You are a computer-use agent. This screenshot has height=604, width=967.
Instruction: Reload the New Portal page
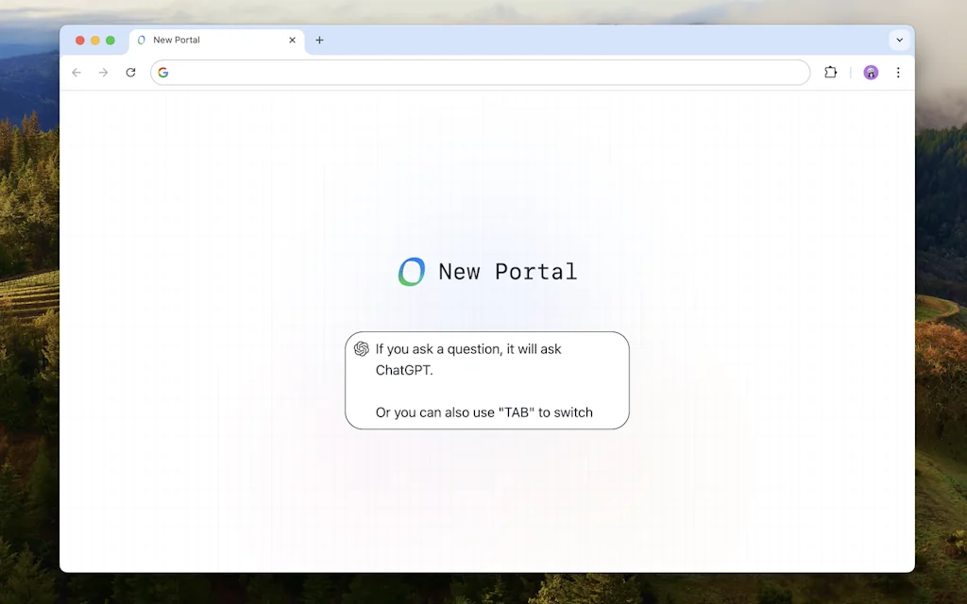[131, 72]
